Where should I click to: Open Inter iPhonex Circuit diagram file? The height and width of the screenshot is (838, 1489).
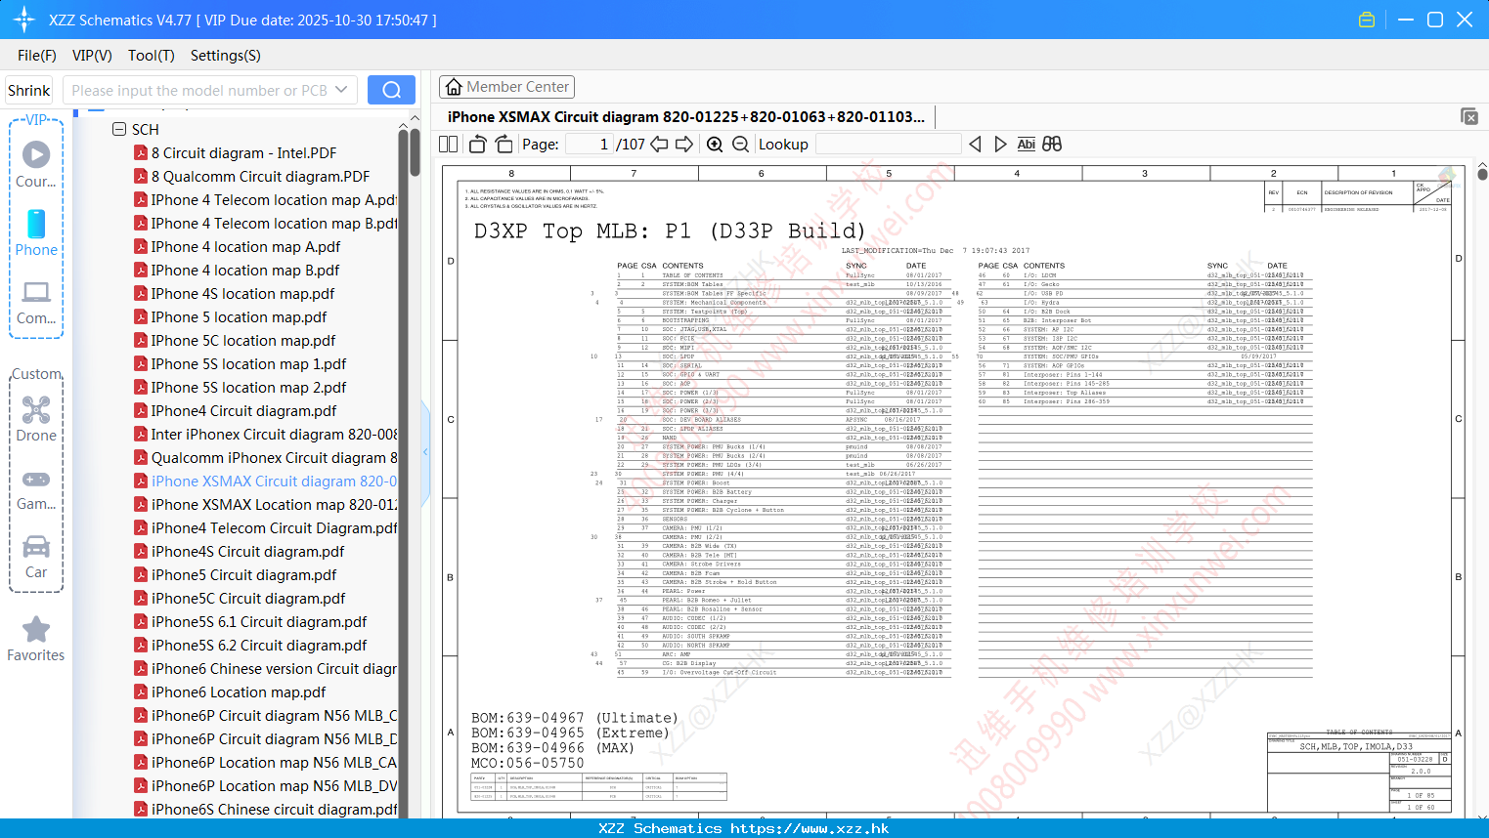(265, 435)
